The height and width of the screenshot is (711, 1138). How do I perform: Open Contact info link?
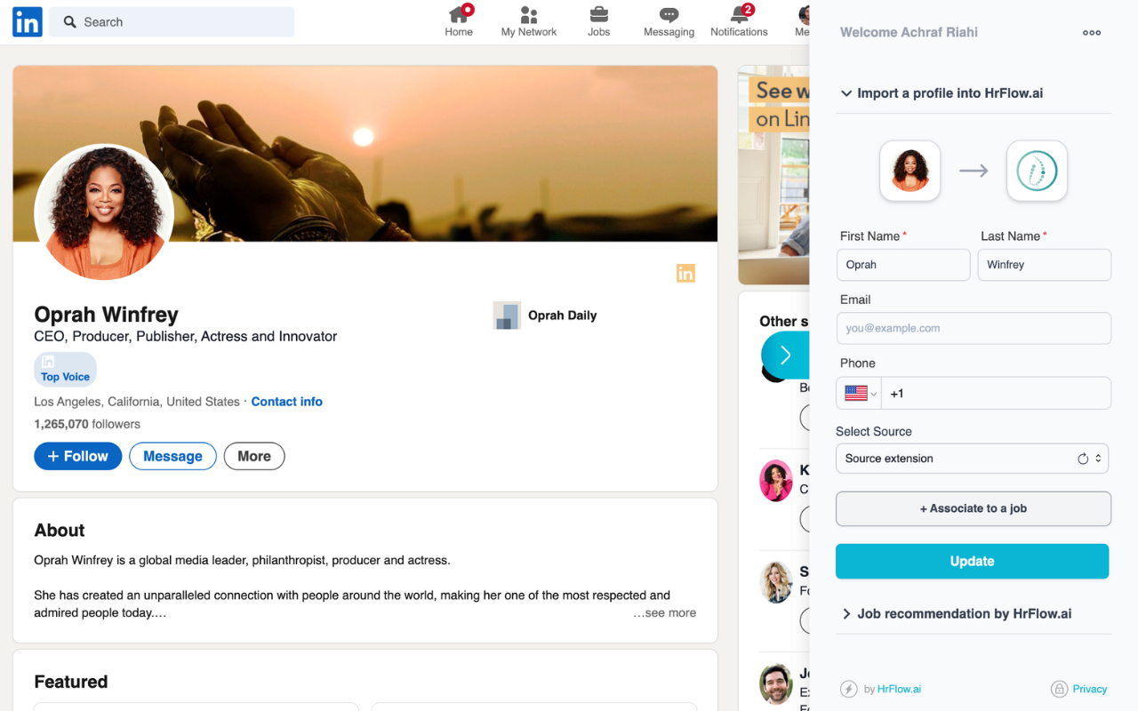coord(286,402)
